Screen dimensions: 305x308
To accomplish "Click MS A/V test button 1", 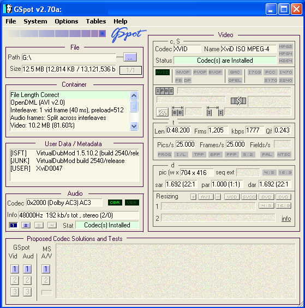I will (x=46, y=269).
